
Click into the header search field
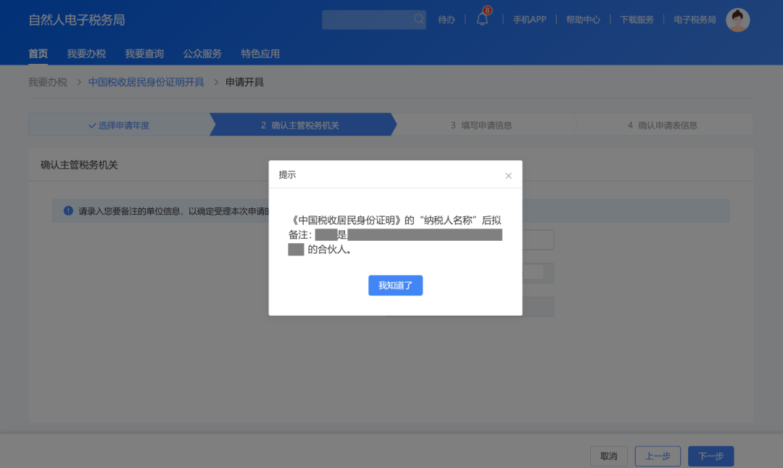point(367,20)
